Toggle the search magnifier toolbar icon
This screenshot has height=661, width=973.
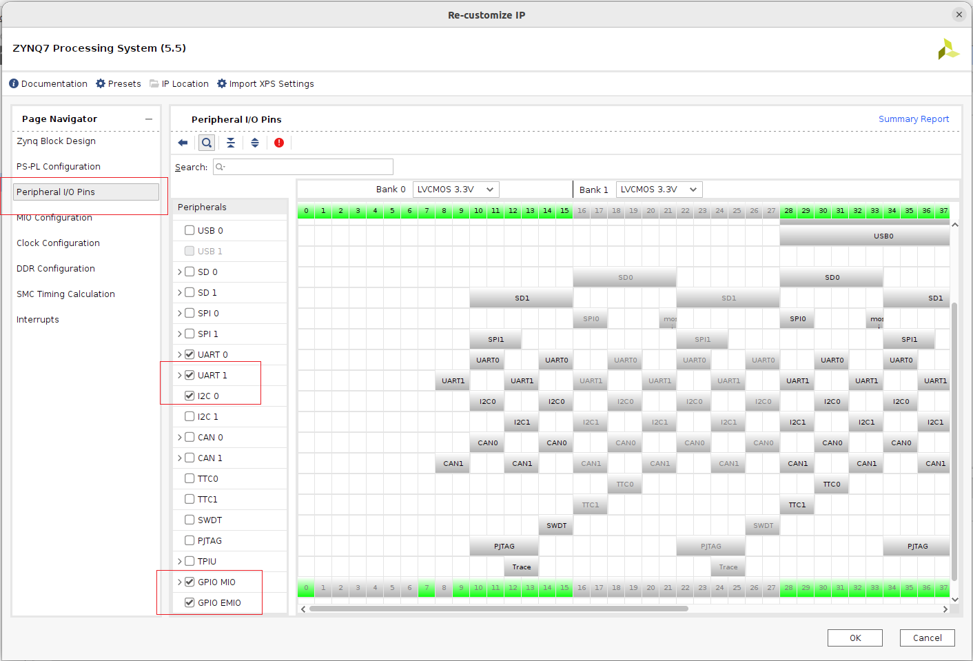click(x=207, y=143)
